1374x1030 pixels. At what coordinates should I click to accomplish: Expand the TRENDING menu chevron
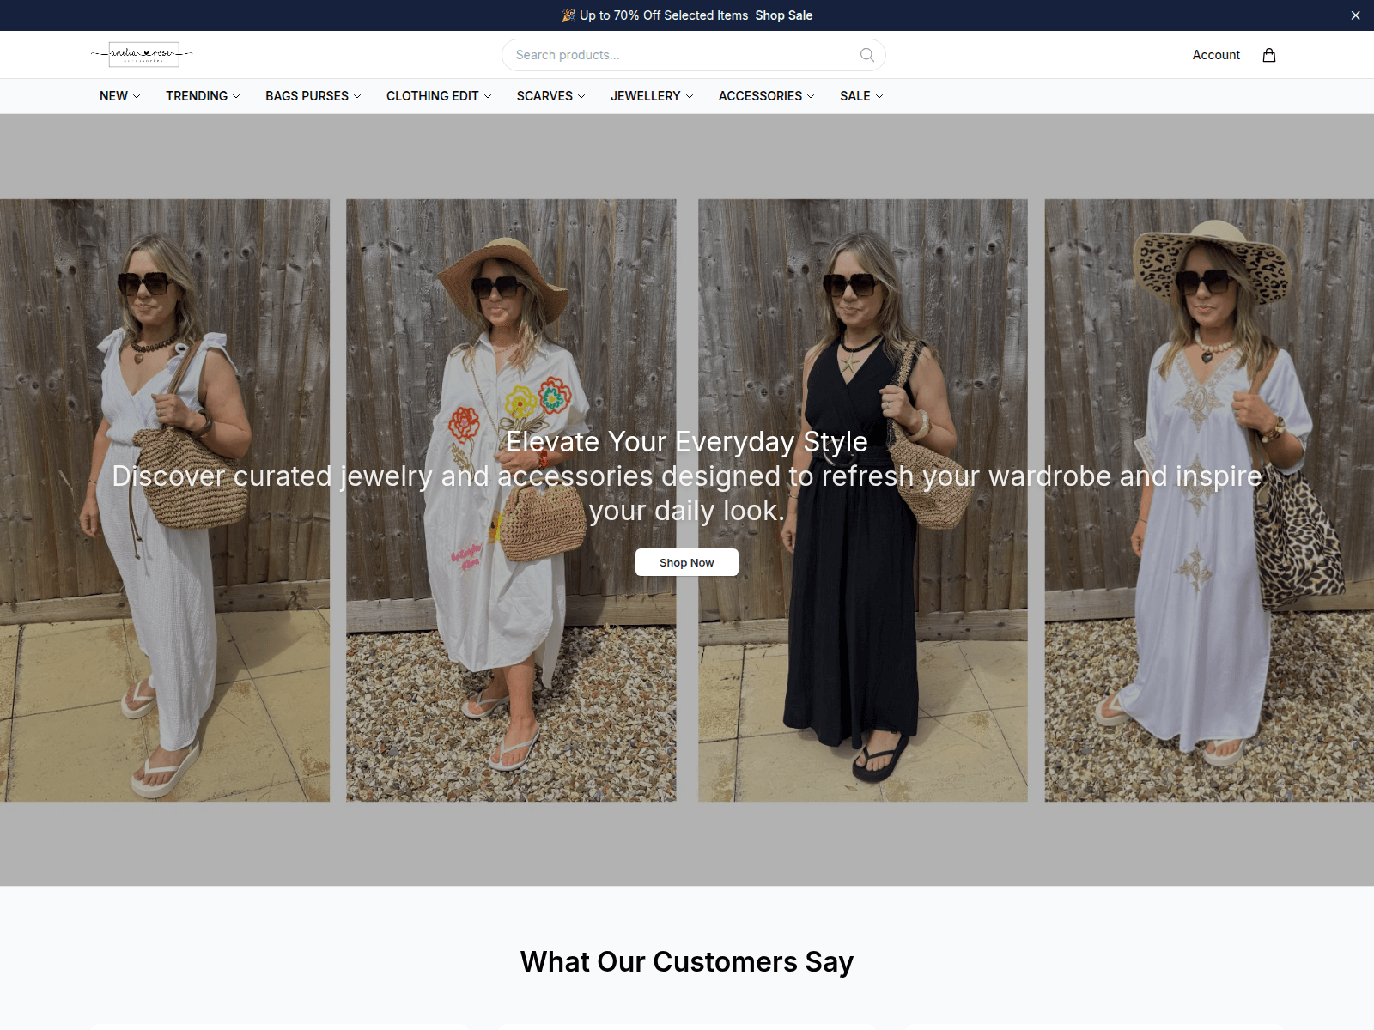pyautogui.click(x=236, y=96)
